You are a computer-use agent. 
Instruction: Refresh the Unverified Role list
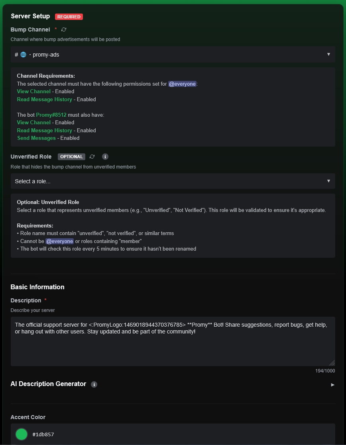[x=92, y=157]
